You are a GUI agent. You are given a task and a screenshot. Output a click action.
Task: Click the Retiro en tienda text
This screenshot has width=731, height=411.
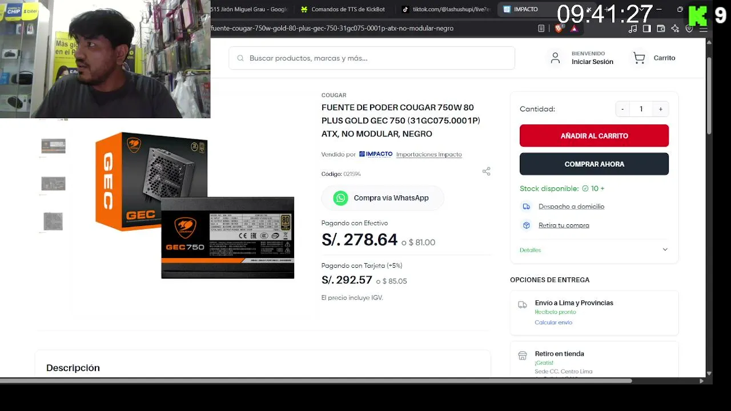[x=559, y=354]
